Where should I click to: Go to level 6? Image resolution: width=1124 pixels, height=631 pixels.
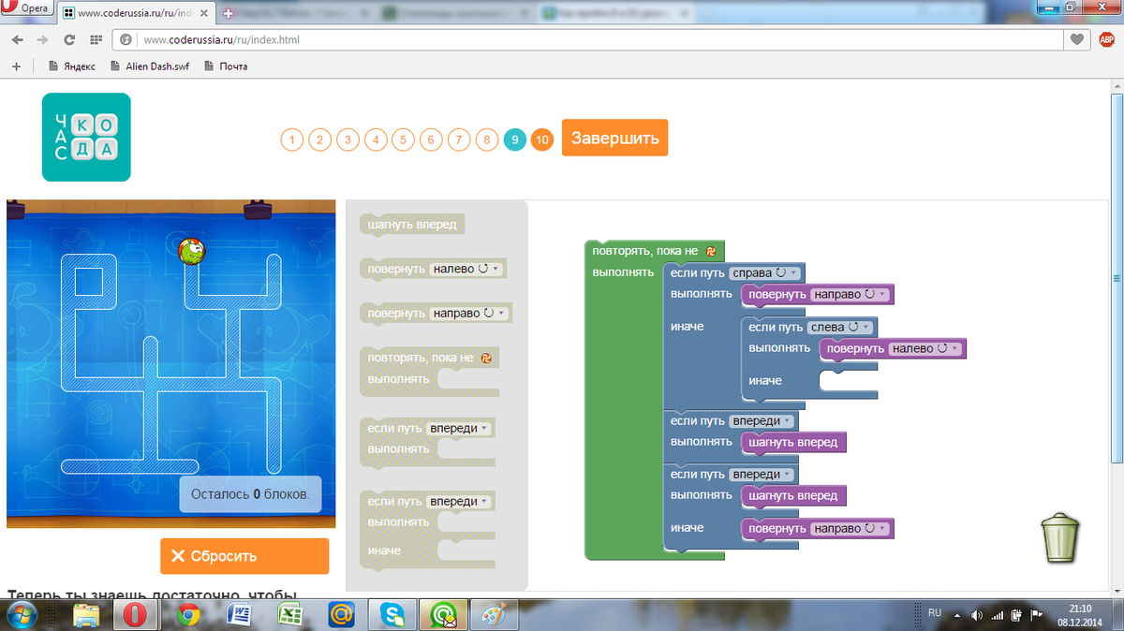(431, 140)
